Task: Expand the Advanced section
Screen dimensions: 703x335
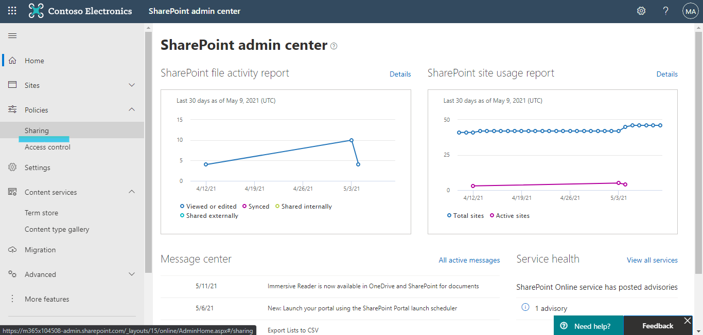Action: [131, 274]
